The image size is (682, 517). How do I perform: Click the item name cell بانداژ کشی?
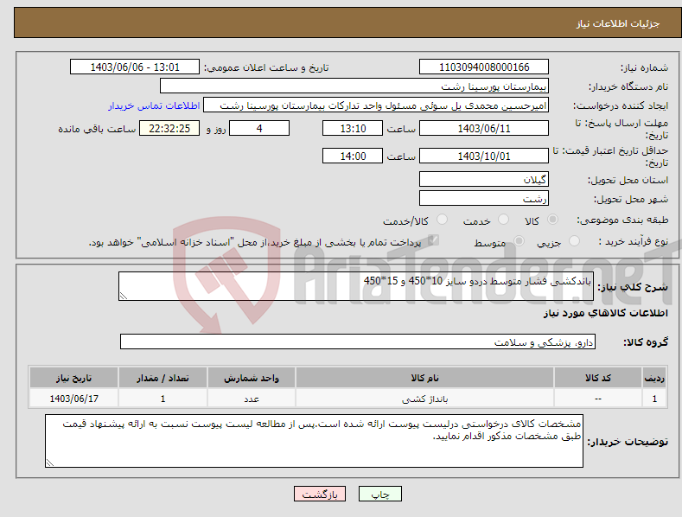pyautogui.click(x=424, y=399)
